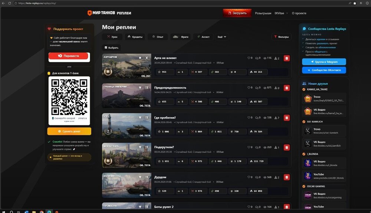The image size is (371, 213).
Task: Open SID KAMILICH VK Видео link
Action: click(324, 144)
